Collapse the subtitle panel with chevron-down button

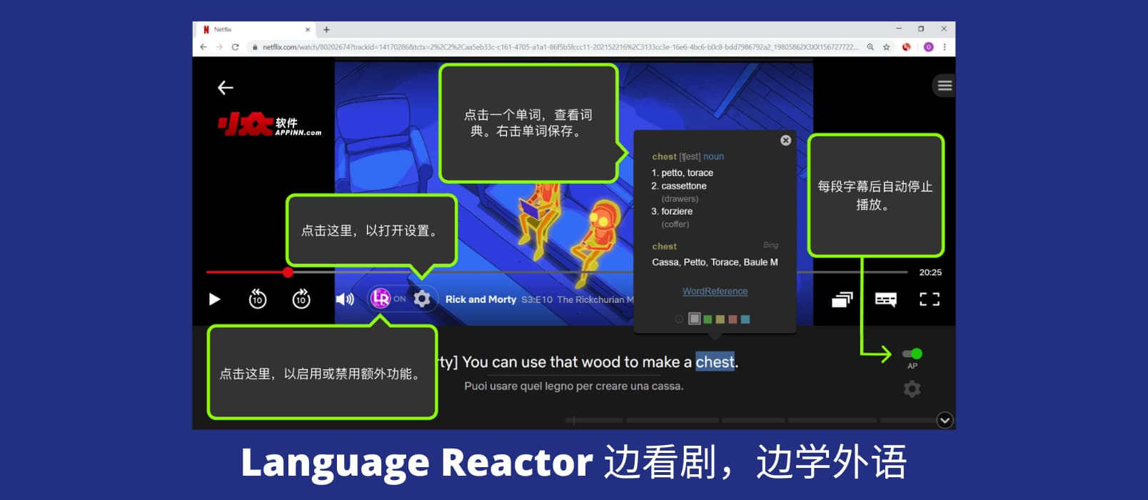[x=945, y=420]
